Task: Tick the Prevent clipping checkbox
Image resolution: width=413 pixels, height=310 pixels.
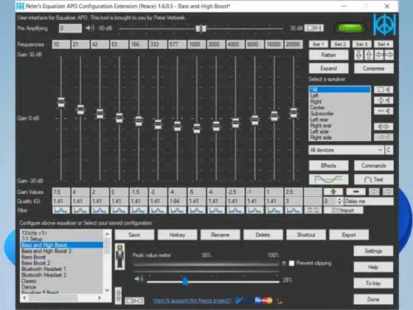Action: pyautogui.click(x=291, y=263)
